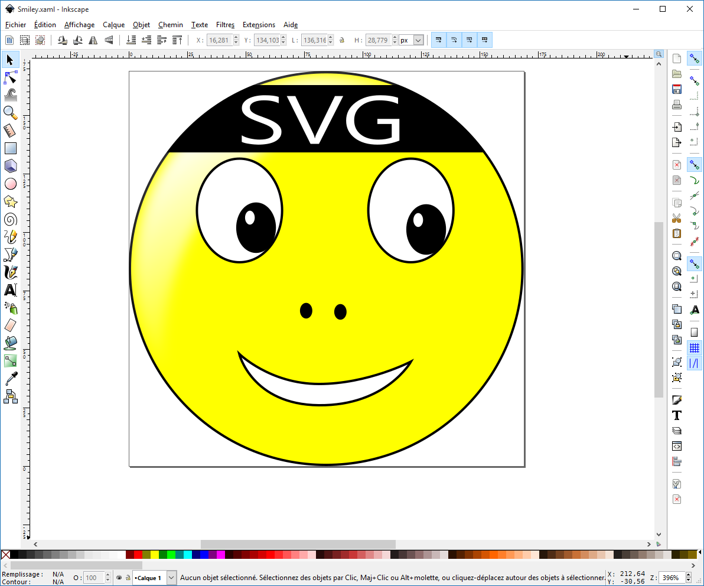Toggle width/height lock between L and H
This screenshot has height=586, width=704.
(342, 40)
